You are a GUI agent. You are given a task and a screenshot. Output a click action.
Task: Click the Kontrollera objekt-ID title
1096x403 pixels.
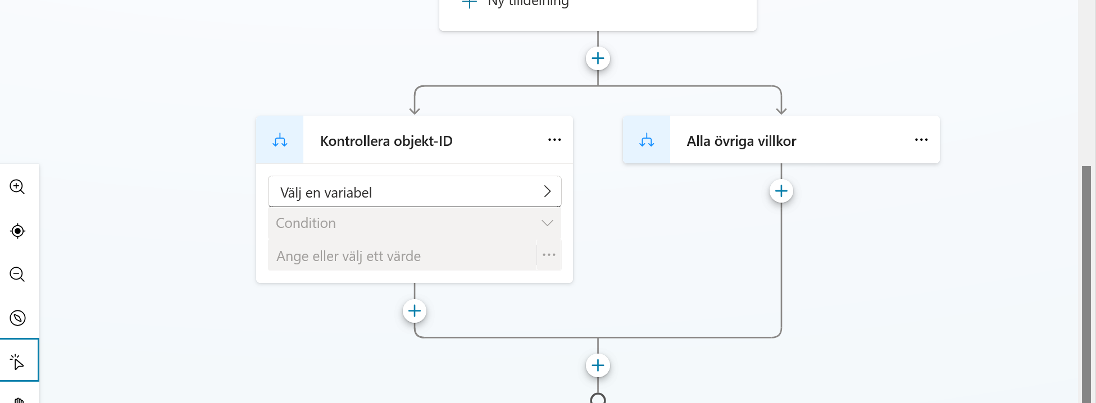[x=386, y=141]
